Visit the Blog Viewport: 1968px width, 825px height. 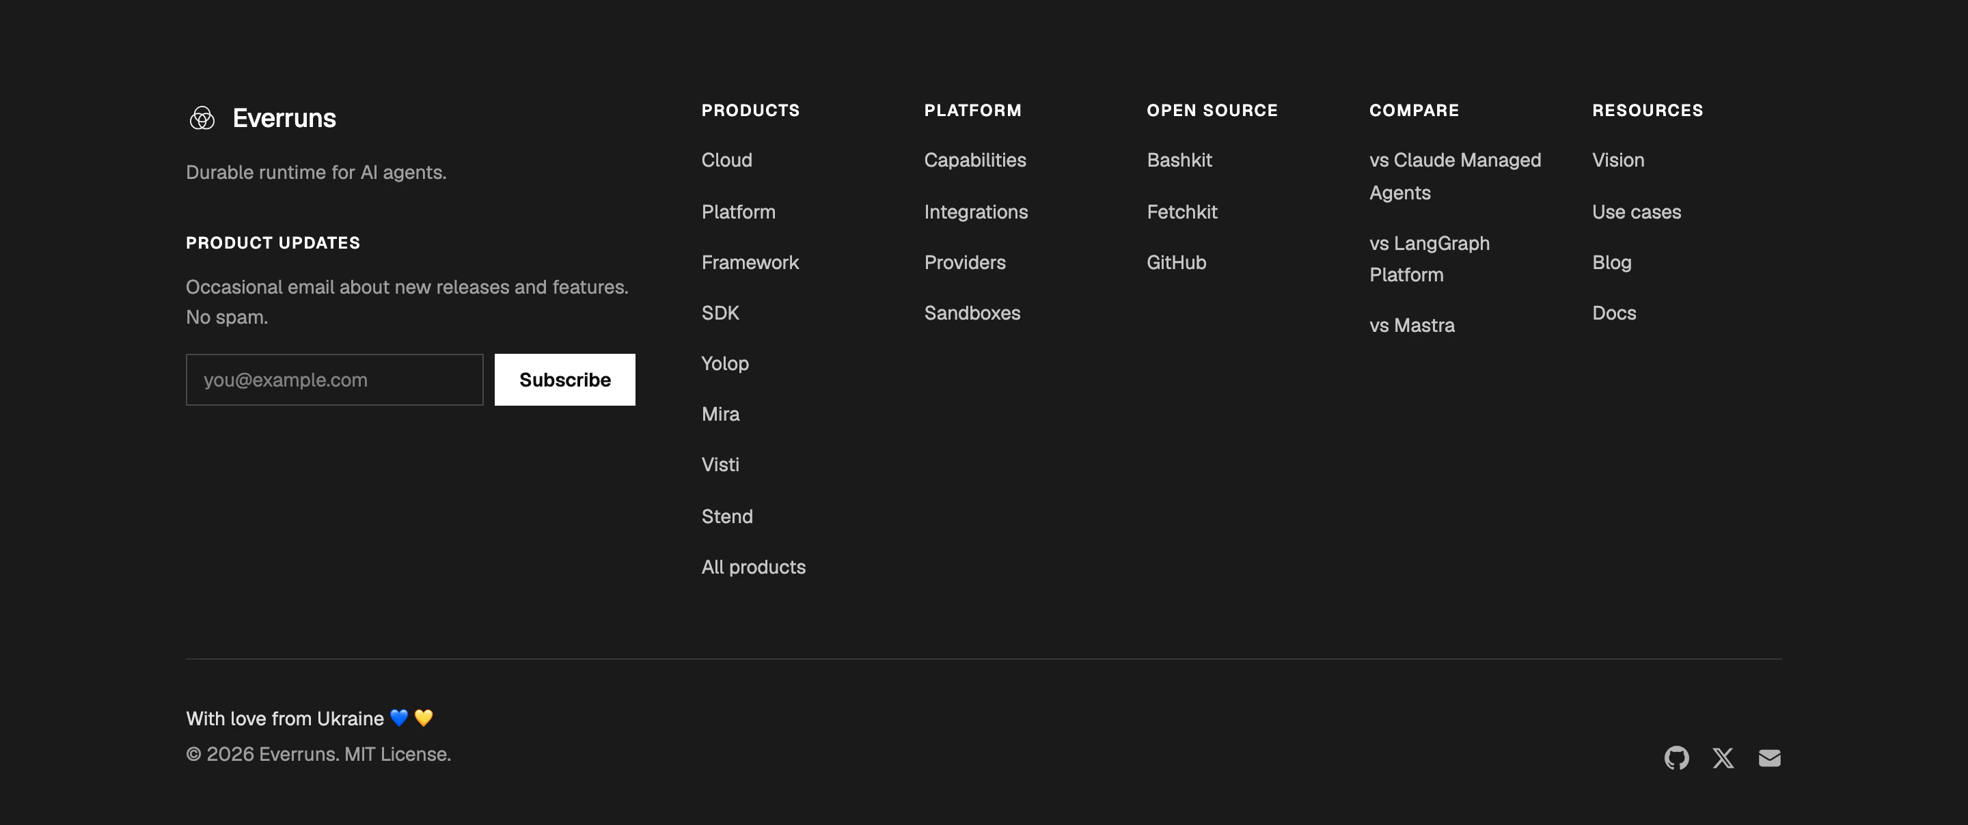click(x=1611, y=263)
